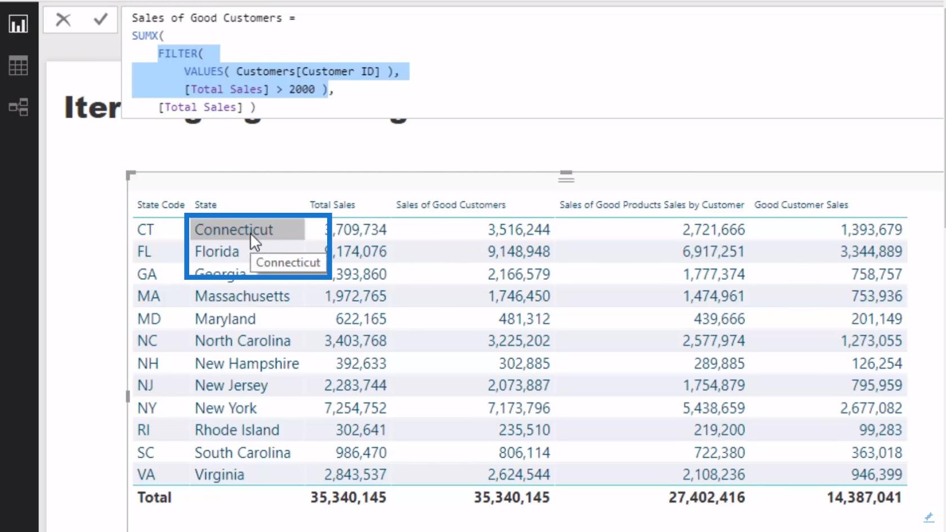Viewport: 946px width, 532px height.
Task: Select the New Hampshire state cell
Action: coord(247,363)
